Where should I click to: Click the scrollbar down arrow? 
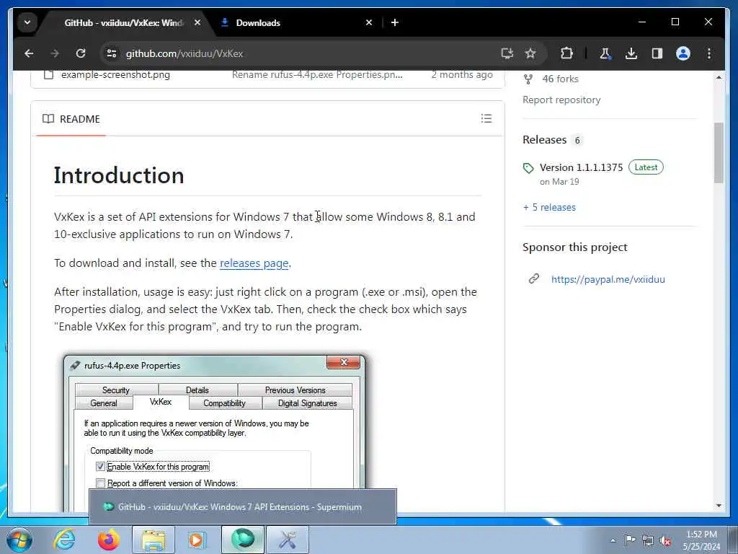tap(719, 506)
